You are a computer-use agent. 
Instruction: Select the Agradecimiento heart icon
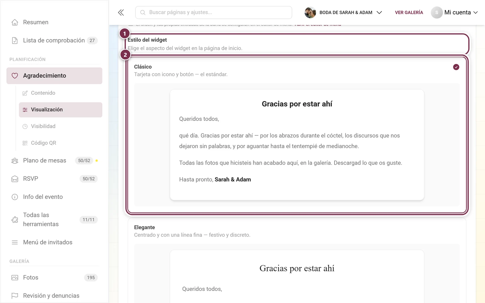(x=15, y=76)
